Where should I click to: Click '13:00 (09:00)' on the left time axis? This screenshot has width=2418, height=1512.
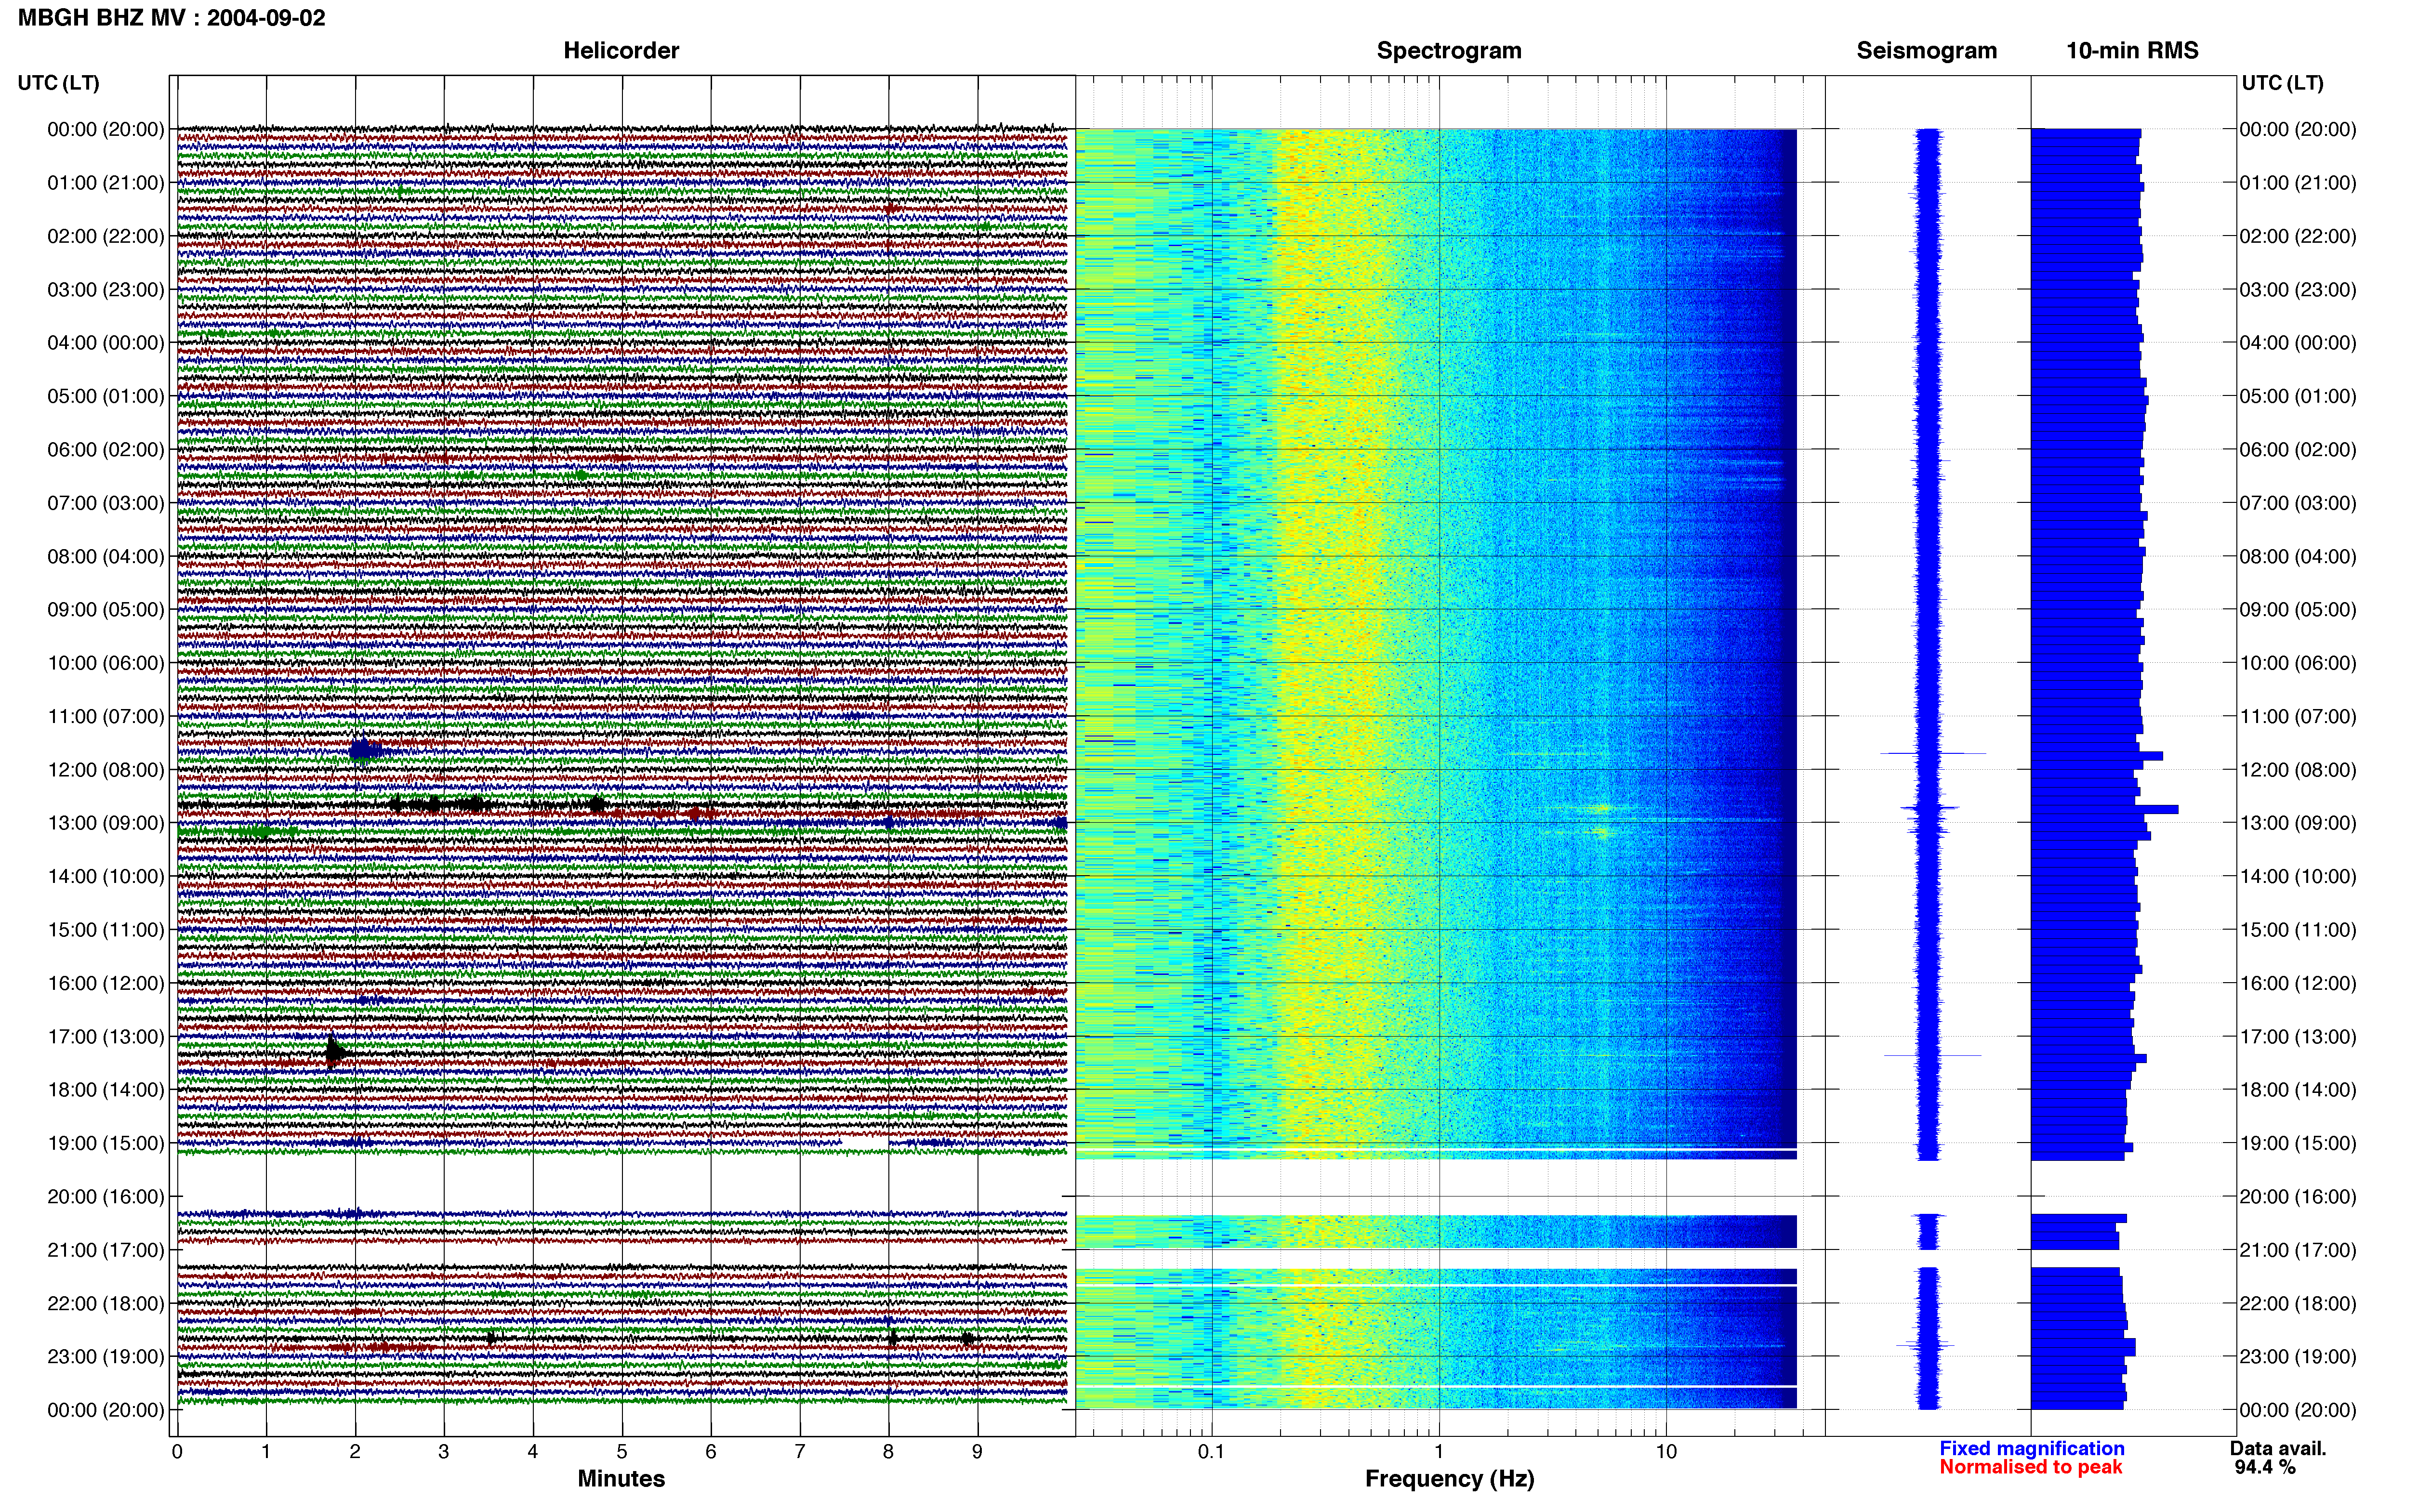tap(106, 823)
